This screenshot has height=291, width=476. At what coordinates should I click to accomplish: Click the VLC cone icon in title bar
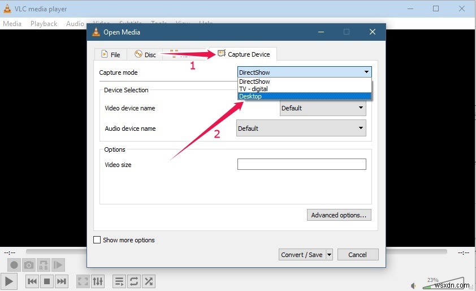(x=7, y=8)
